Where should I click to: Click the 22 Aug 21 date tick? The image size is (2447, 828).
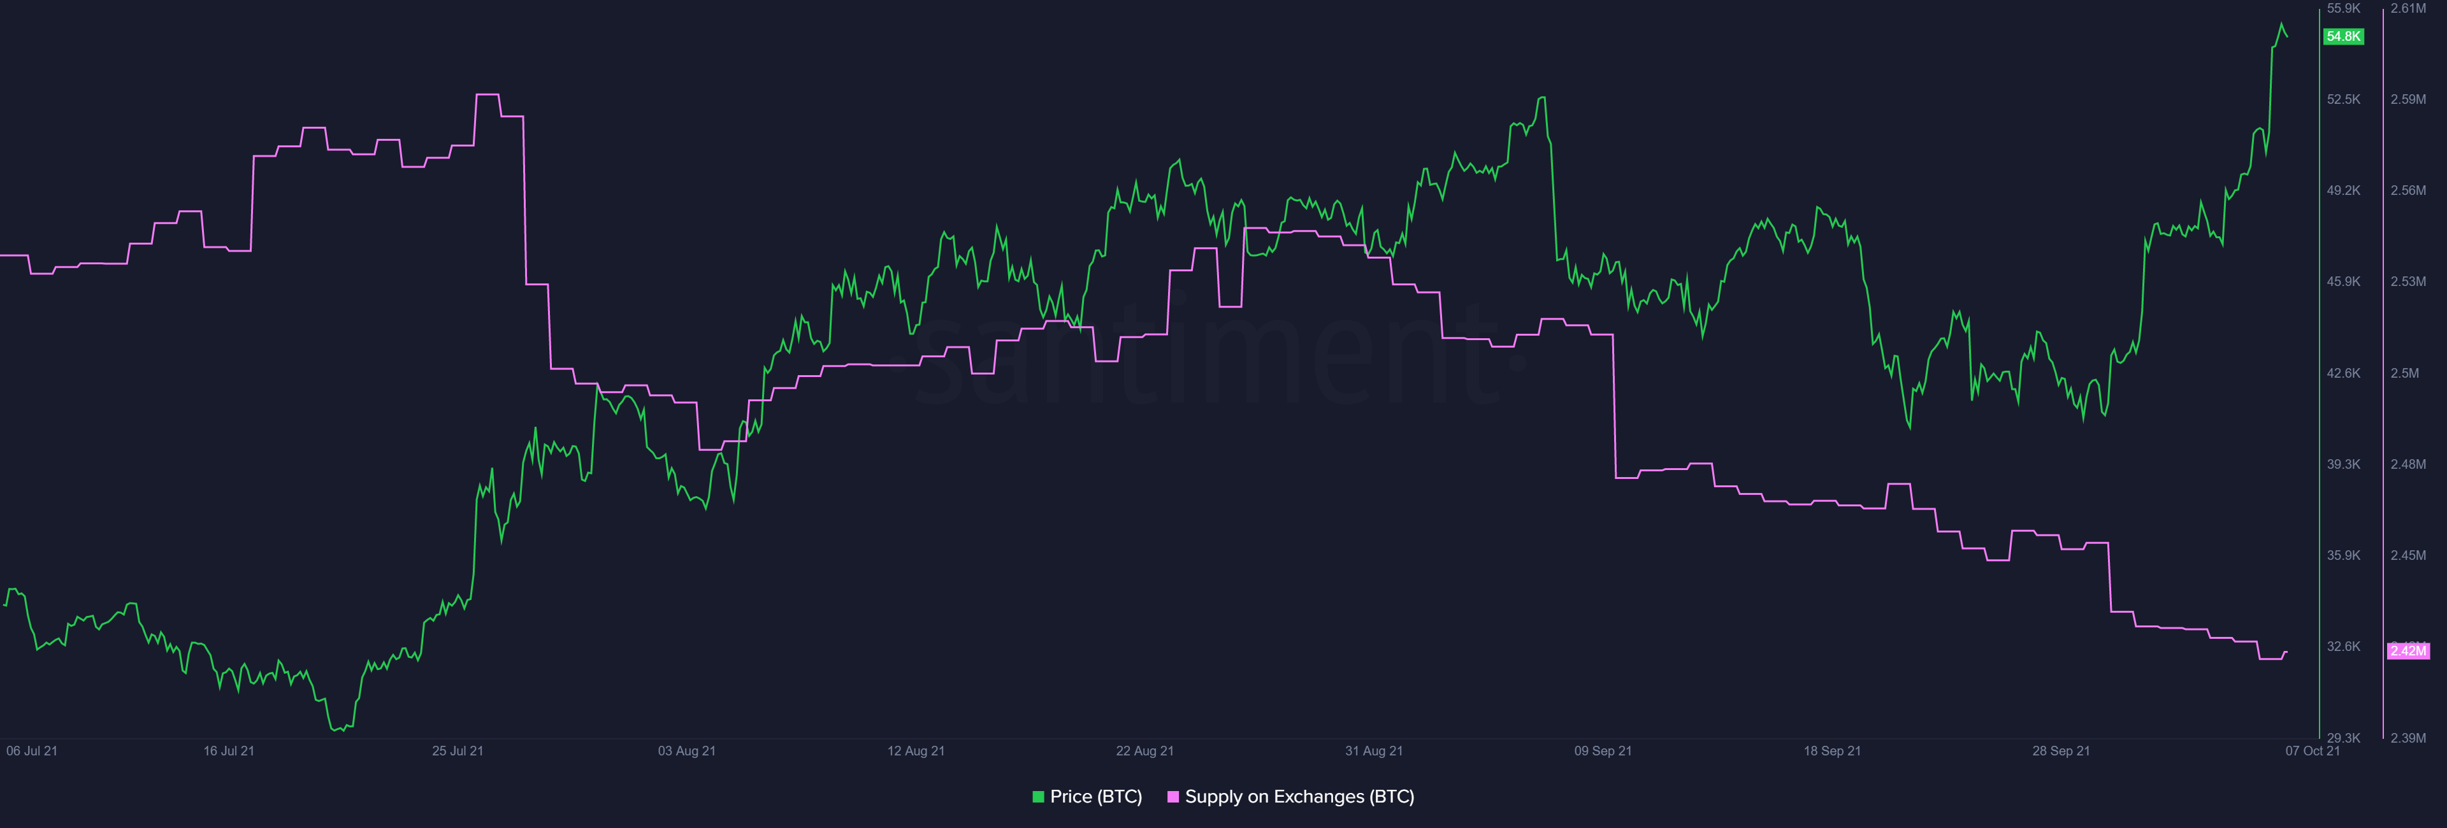[x=1144, y=751]
